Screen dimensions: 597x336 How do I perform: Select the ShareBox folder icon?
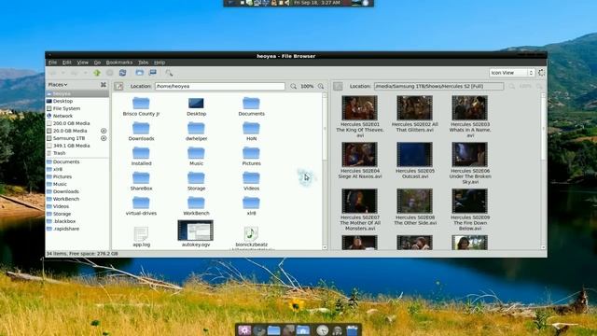coord(141,177)
